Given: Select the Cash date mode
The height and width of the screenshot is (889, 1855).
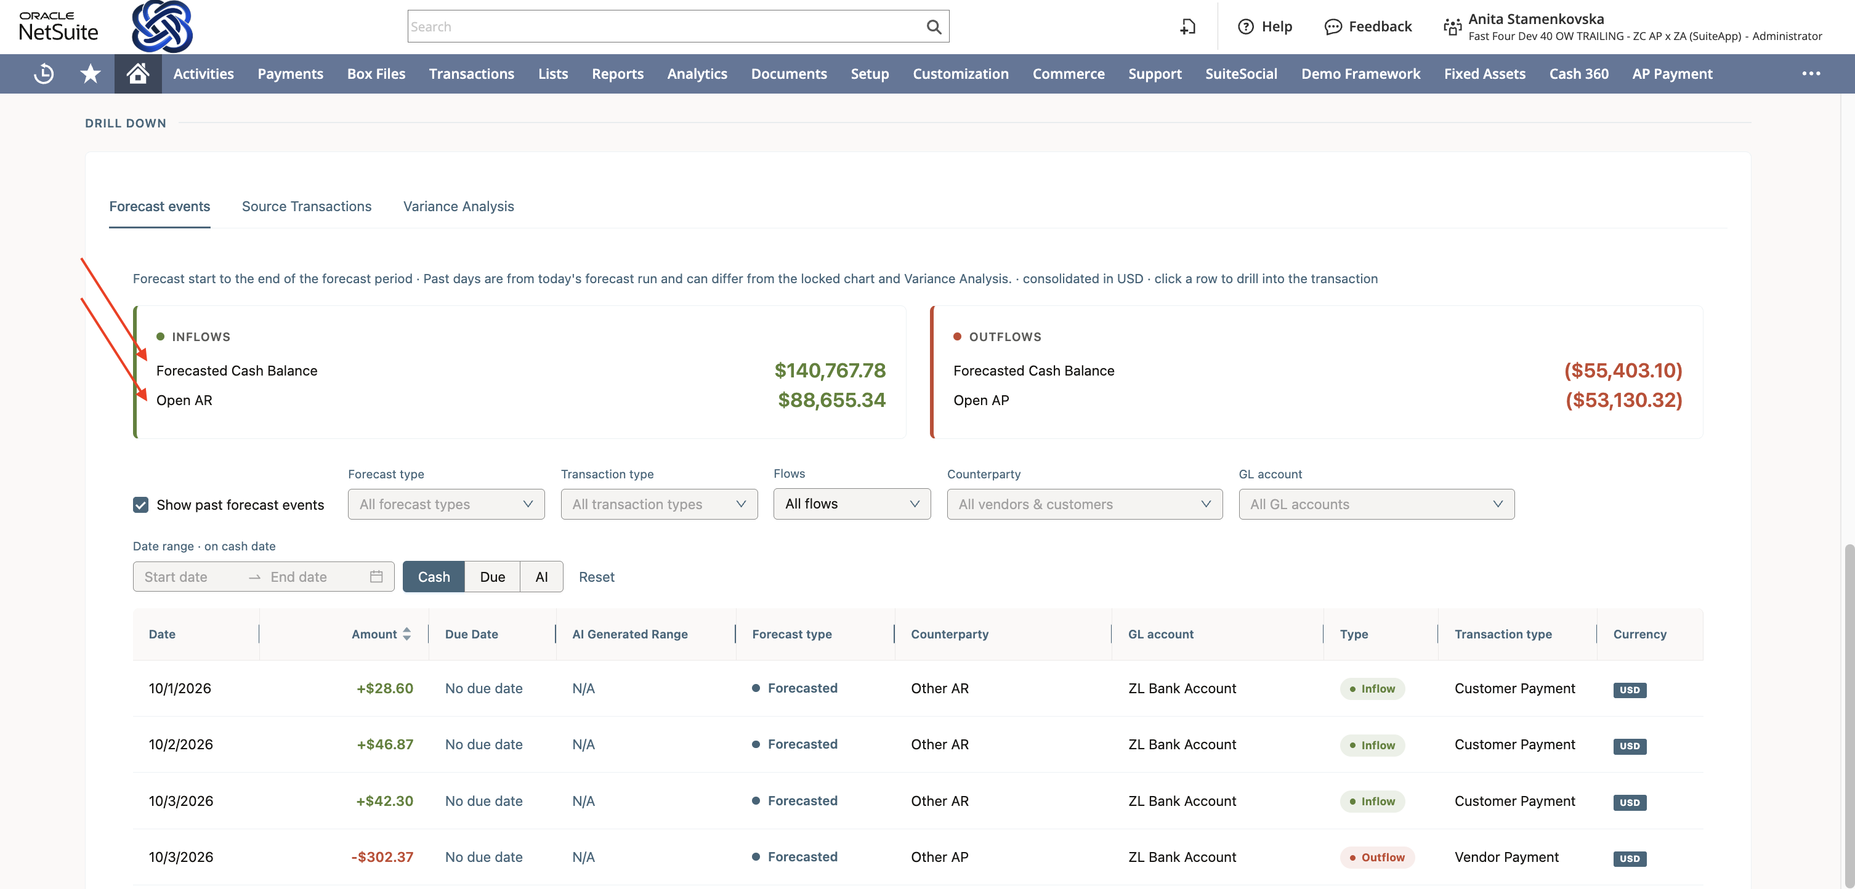Looking at the screenshot, I should 434,577.
